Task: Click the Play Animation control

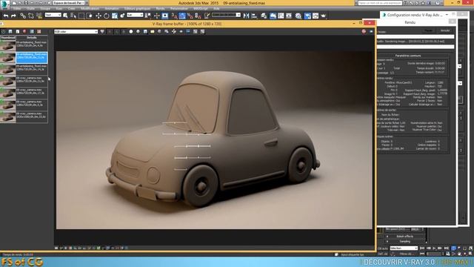Action: (x=434, y=248)
